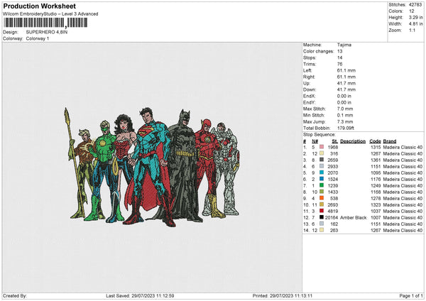Click the Max Jump value '7.3 mm'
Screen dimensions: 426x301
point(345,121)
